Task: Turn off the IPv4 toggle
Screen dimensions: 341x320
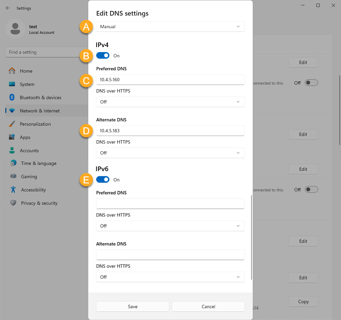Action: 103,56
